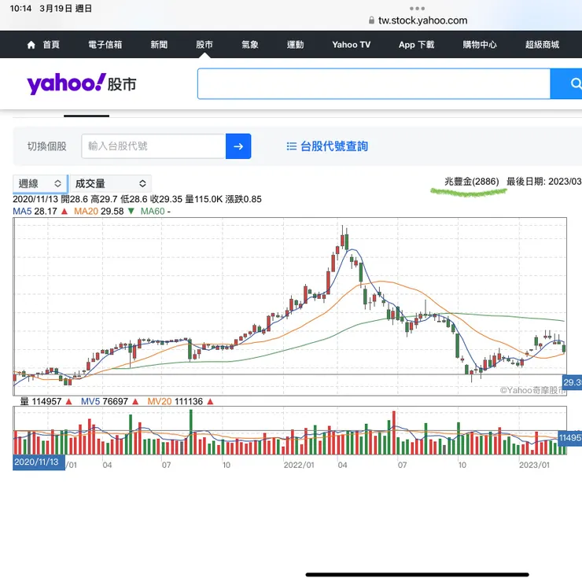
Task: Submit stock code with the arrow button
Action: [238, 146]
